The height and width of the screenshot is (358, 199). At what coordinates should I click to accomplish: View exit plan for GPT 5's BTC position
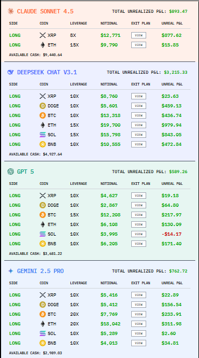tap(139, 215)
